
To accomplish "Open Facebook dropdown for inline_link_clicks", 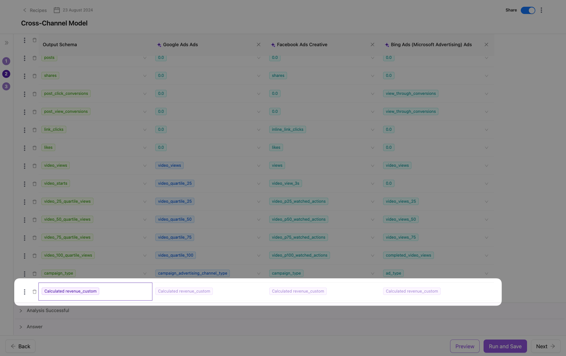I will point(372,130).
